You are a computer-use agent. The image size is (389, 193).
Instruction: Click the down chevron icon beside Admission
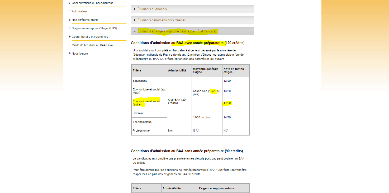click(x=69, y=11)
